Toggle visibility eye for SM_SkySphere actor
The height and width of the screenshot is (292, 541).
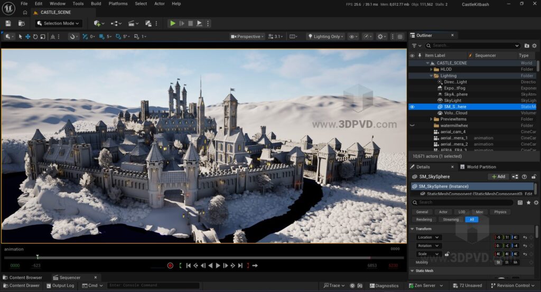pyautogui.click(x=412, y=107)
